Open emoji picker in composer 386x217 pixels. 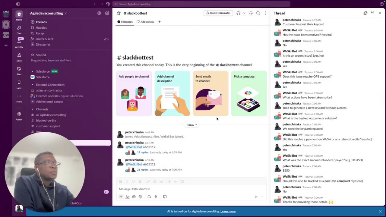(x=134, y=197)
